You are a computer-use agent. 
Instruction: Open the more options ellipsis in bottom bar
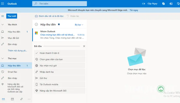(x=29, y=99)
